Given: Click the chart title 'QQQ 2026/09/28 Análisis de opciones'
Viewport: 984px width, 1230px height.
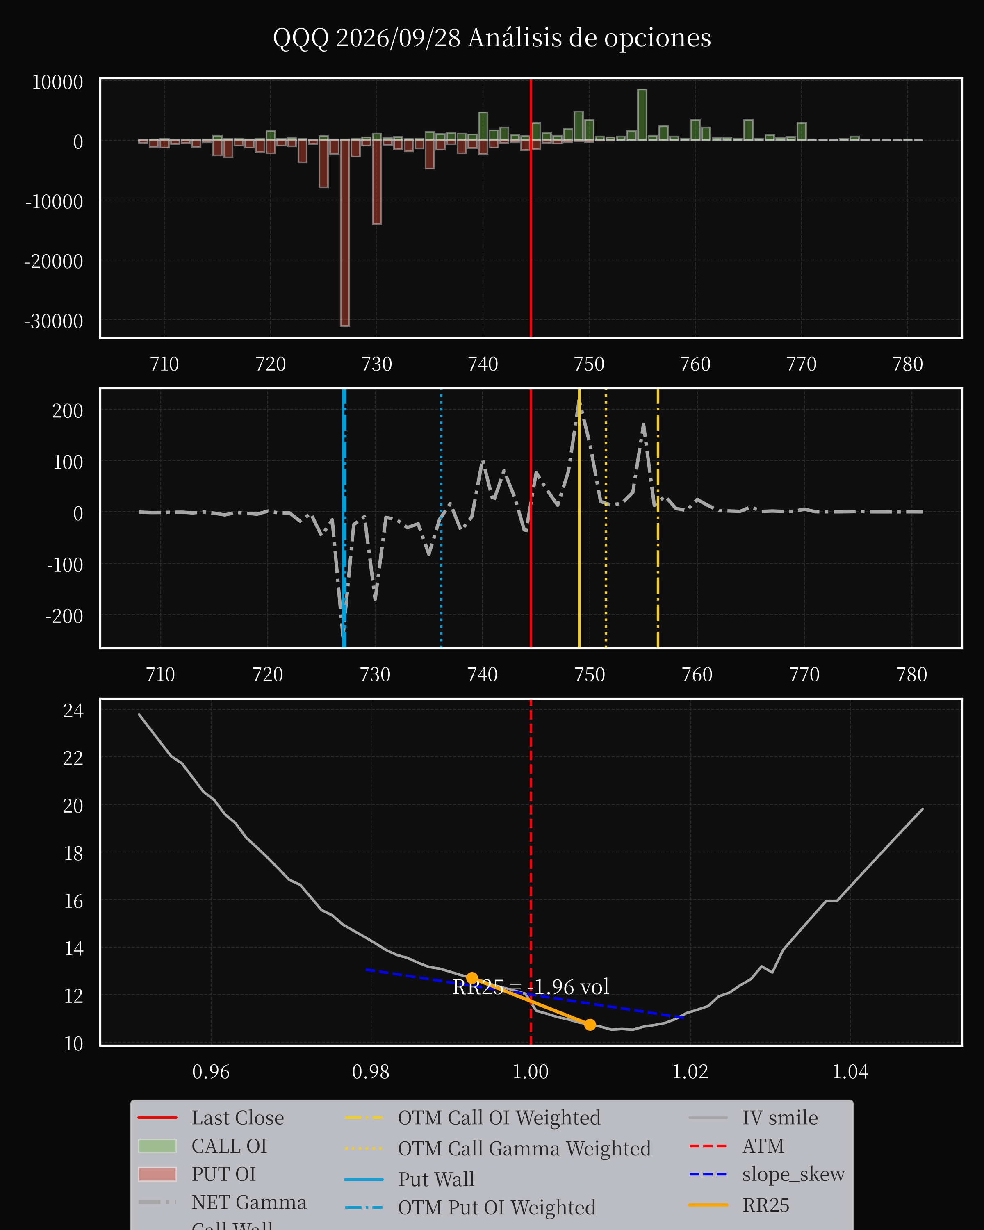Looking at the screenshot, I should [492, 38].
